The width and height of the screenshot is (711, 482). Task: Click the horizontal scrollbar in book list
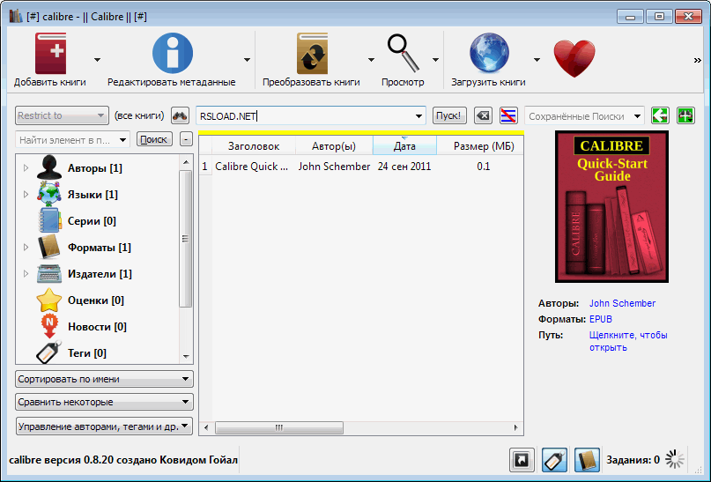pos(279,427)
